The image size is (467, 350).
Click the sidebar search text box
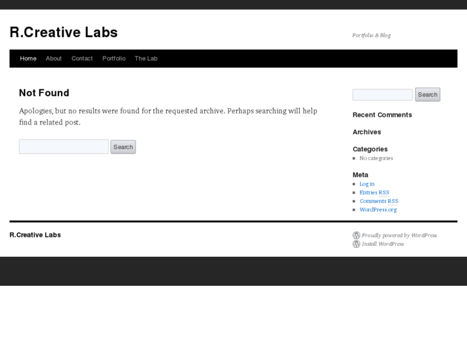pyautogui.click(x=382, y=95)
